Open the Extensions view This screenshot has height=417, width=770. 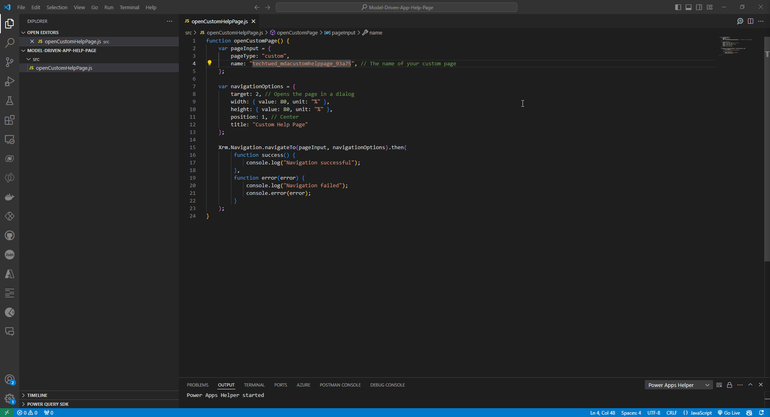click(10, 120)
